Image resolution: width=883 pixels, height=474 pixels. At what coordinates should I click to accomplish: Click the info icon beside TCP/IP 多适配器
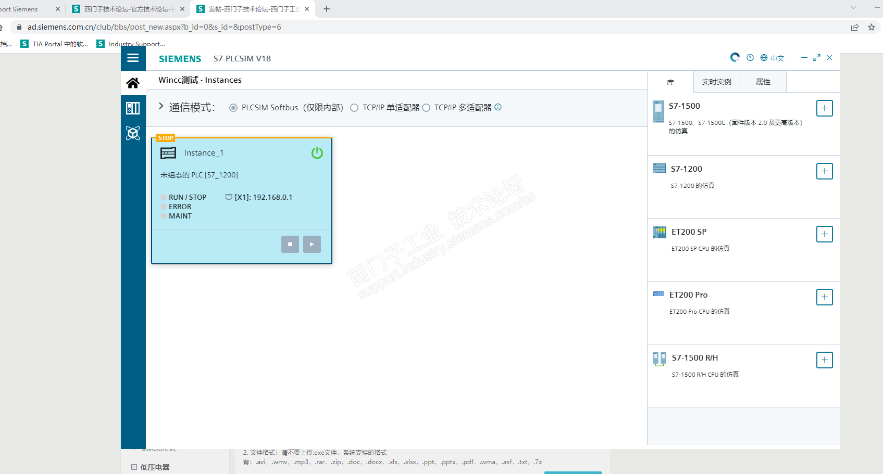498,107
